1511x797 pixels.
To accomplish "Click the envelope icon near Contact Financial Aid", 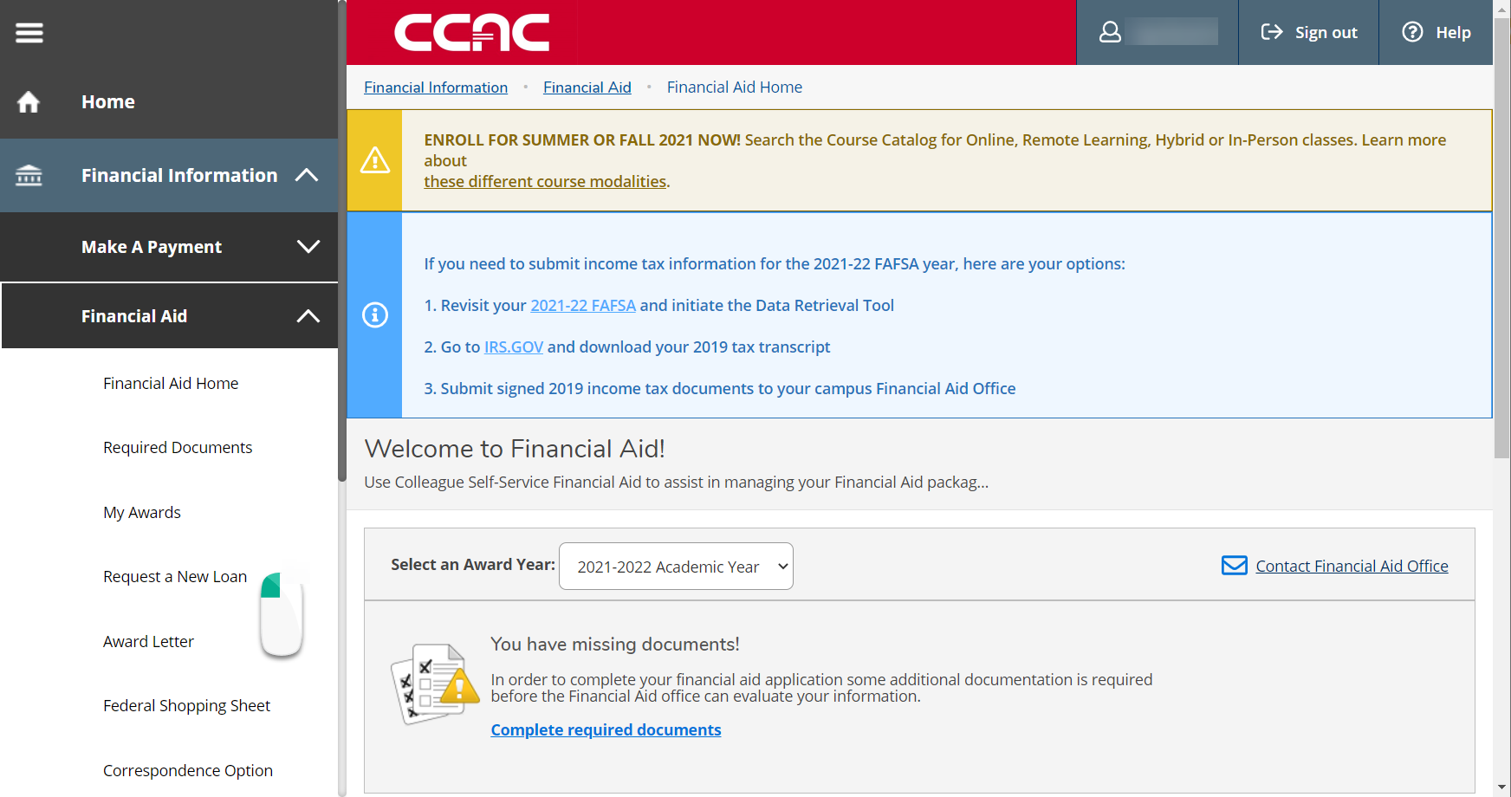I will (x=1234, y=565).
